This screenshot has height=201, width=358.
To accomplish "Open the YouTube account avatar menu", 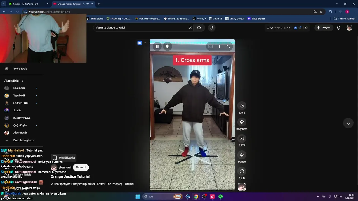I will coord(349,28).
